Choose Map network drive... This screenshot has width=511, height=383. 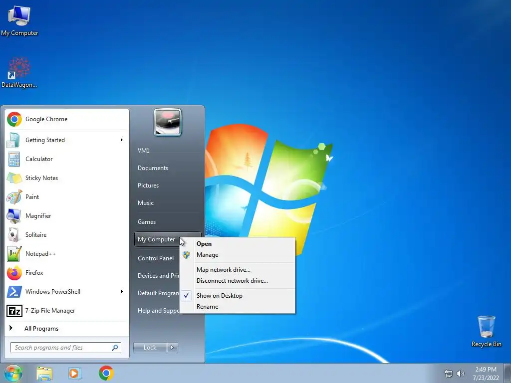point(238,270)
